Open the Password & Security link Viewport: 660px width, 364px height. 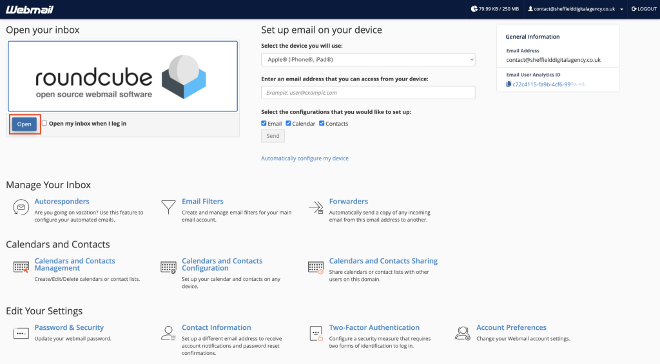[x=69, y=327]
